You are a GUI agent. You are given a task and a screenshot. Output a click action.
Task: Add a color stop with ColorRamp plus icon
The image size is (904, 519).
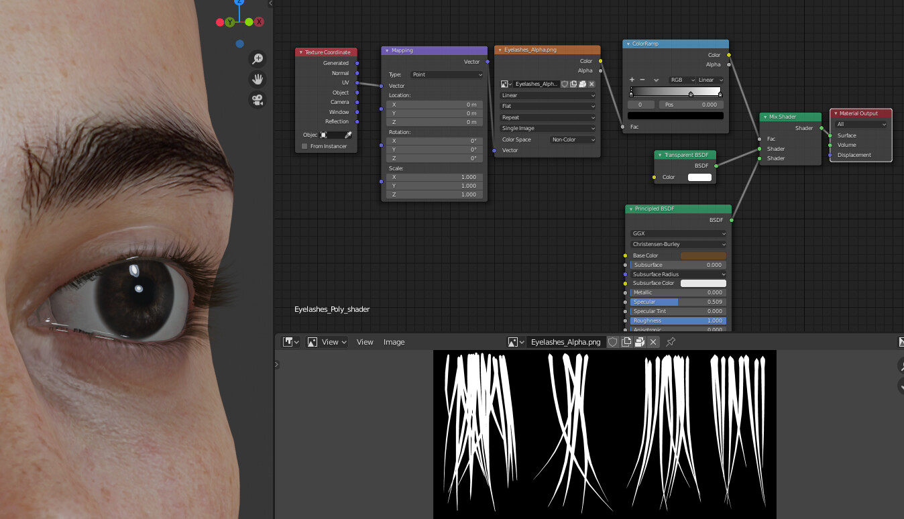point(631,79)
